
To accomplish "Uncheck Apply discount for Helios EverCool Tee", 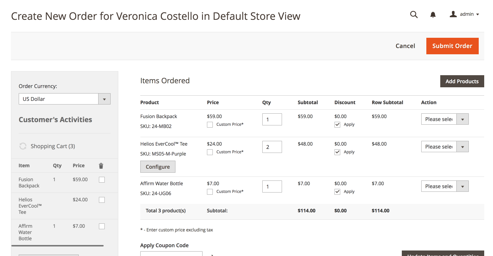I will click(337, 152).
